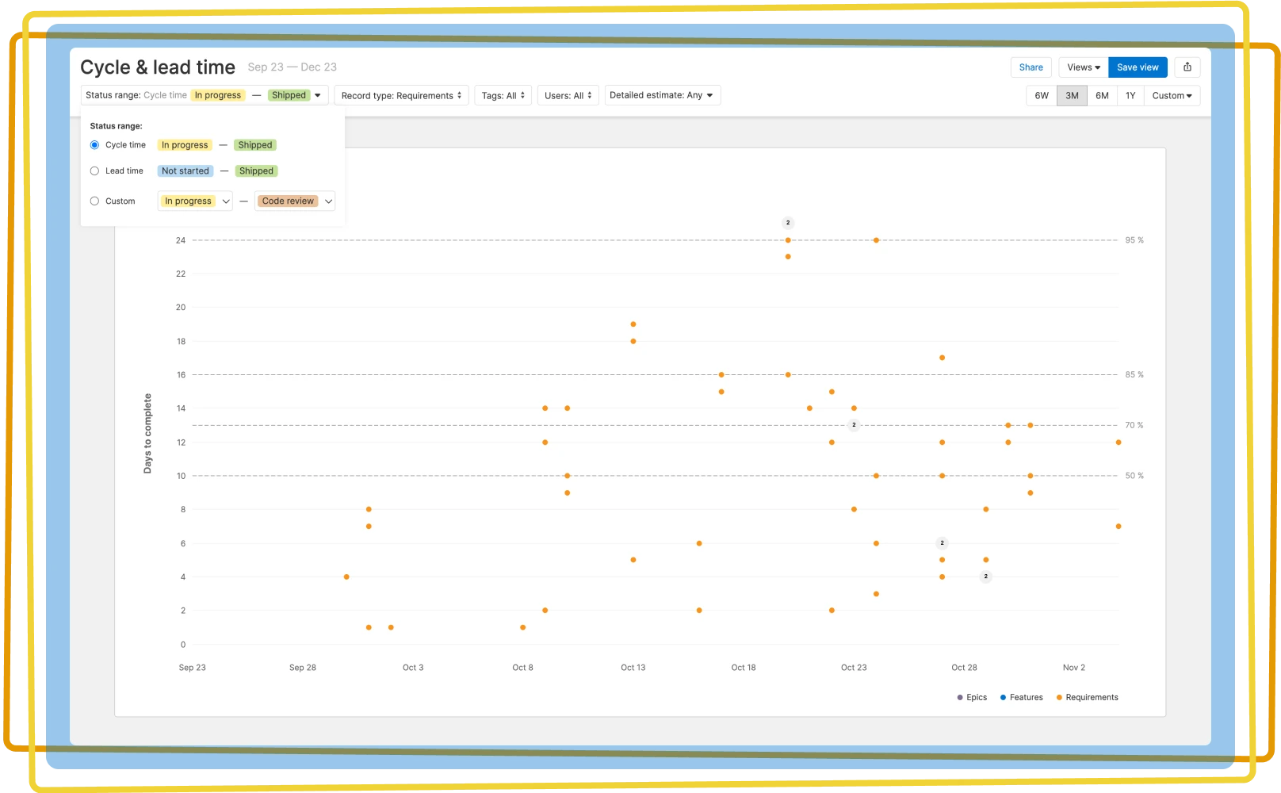Toggle Requirements series in the chart legend
Screen dimensions: 1281x793
tap(1087, 698)
